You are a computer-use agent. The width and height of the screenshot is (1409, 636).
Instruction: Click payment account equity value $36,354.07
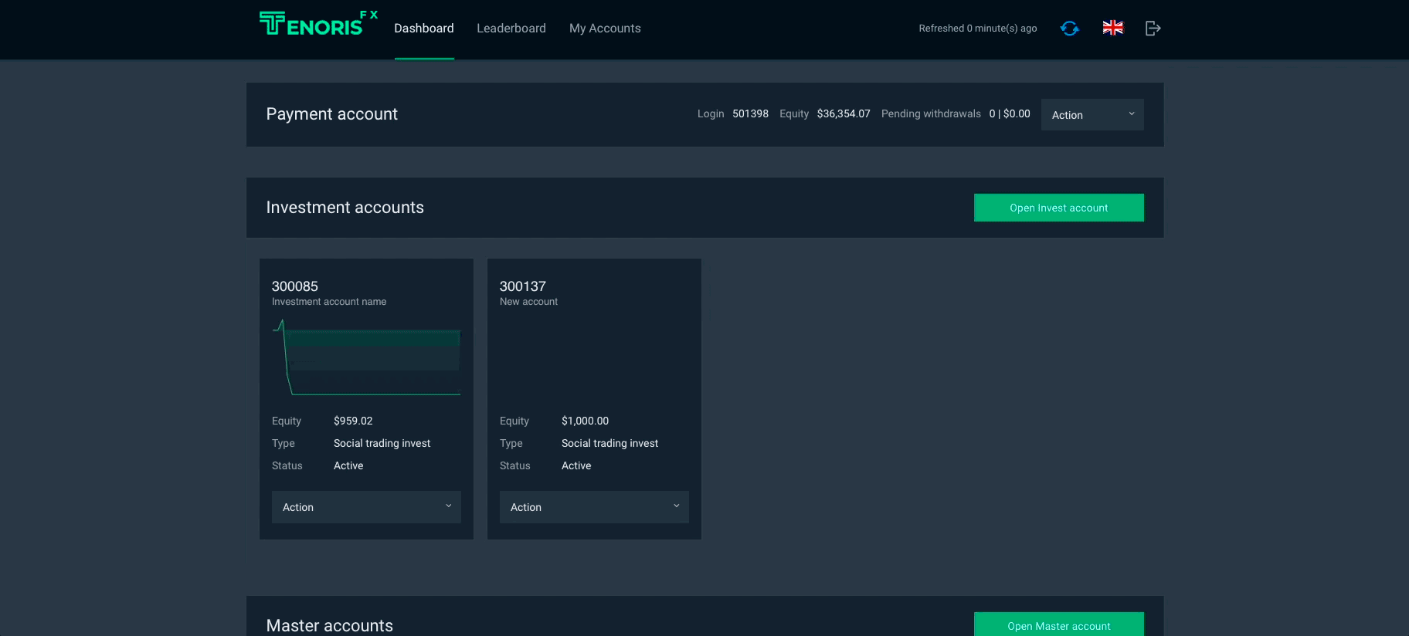click(843, 113)
